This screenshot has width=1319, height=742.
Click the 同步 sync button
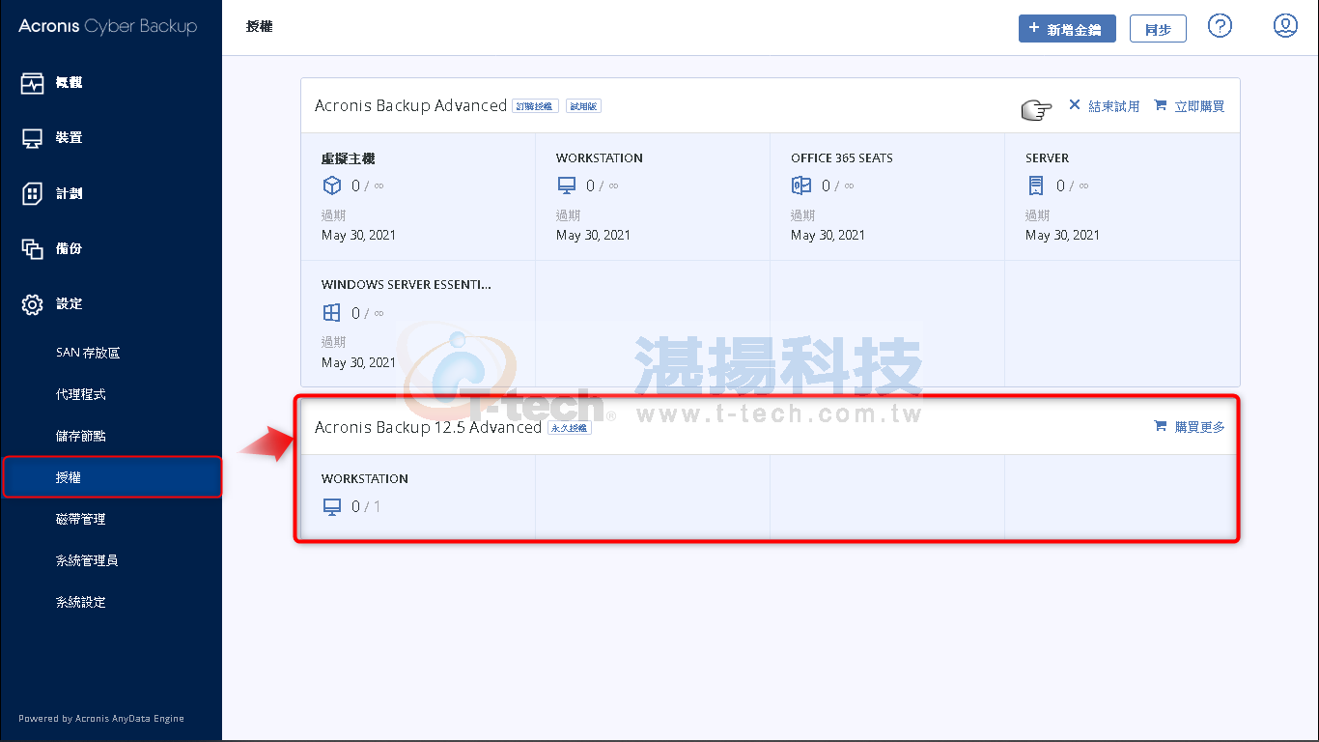[x=1158, y=29]
